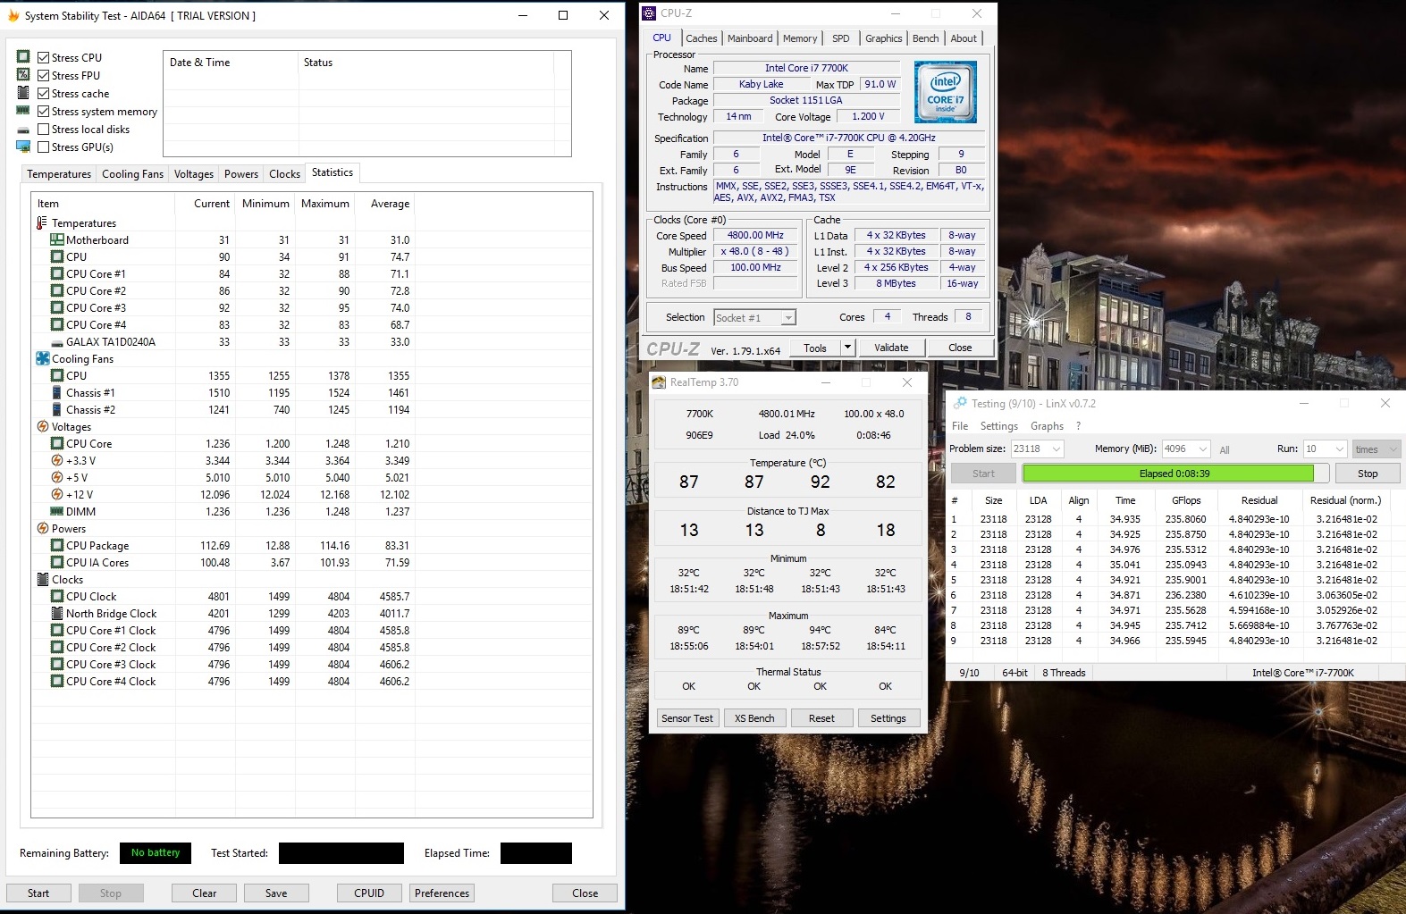1406x914 pixels.
Task: Uncheck the Stress CPU checkbox
Action: (43, 57)
